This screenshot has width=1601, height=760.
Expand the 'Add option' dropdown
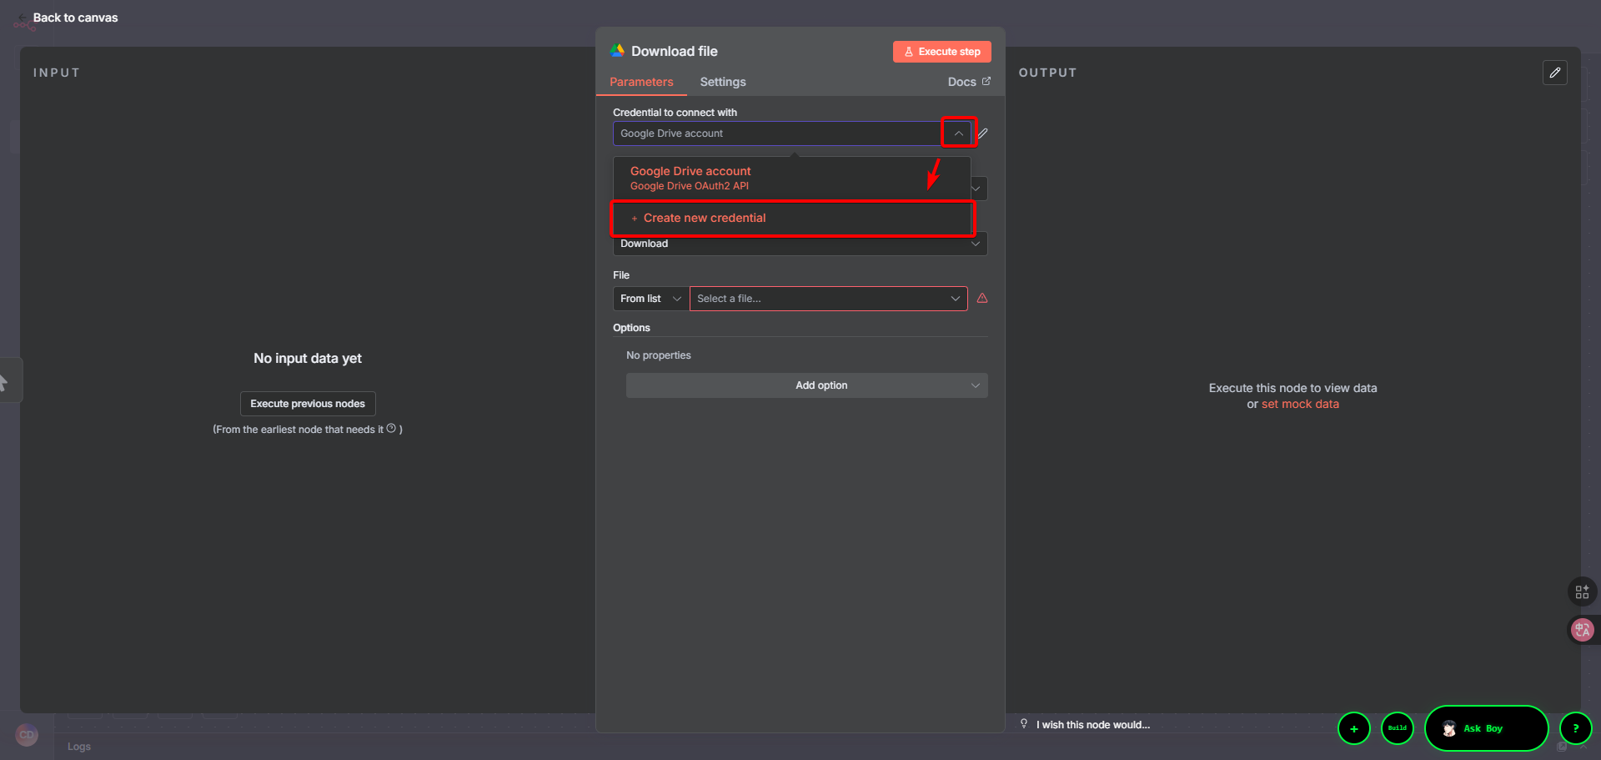click(806, 385)
